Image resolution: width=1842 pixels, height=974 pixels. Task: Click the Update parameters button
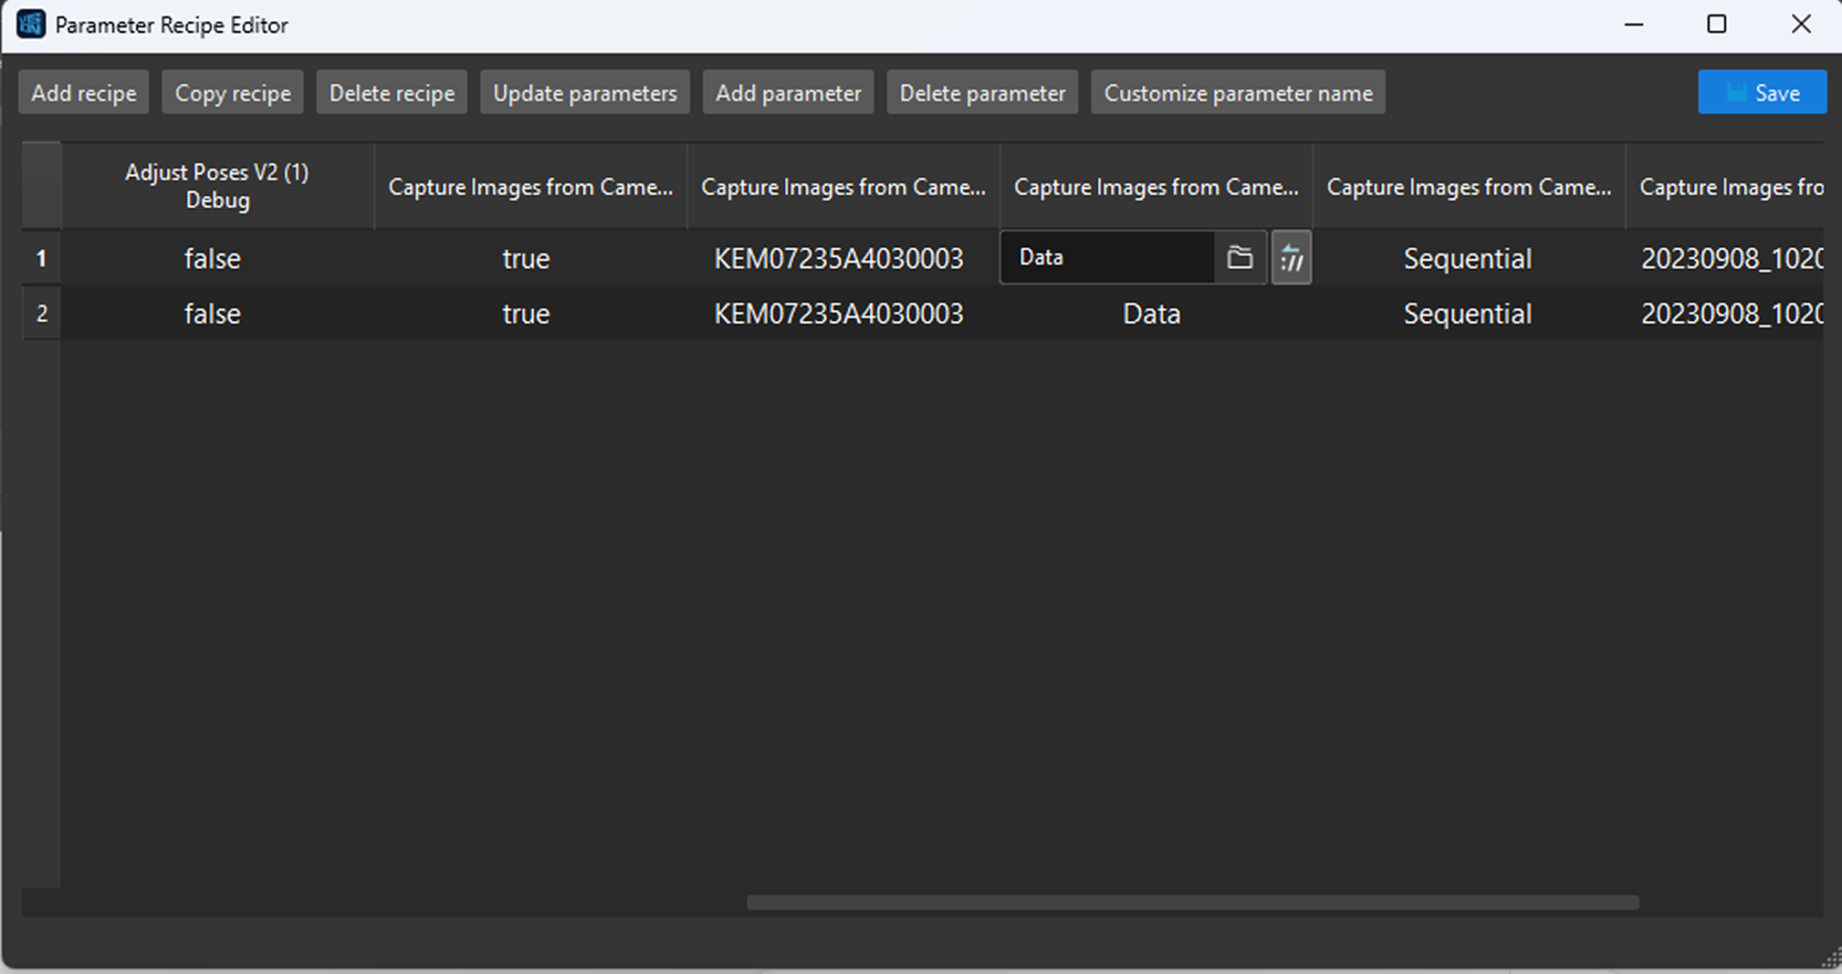[584, 91]
